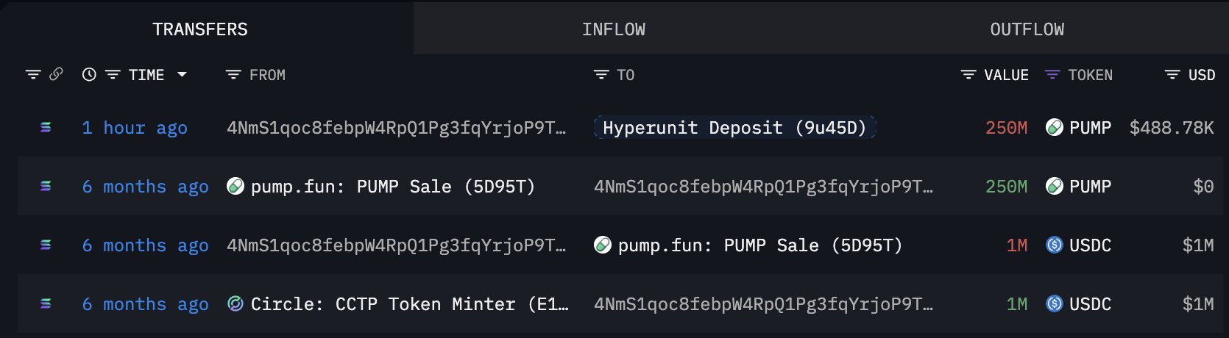This screenshot has width=1229, height=338.
Task: Click the clock icon beside TIME
Action: point(89,74)
